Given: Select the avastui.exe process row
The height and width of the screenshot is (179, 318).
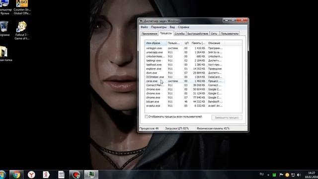Looking at the screenshot, I should point(184,106).
